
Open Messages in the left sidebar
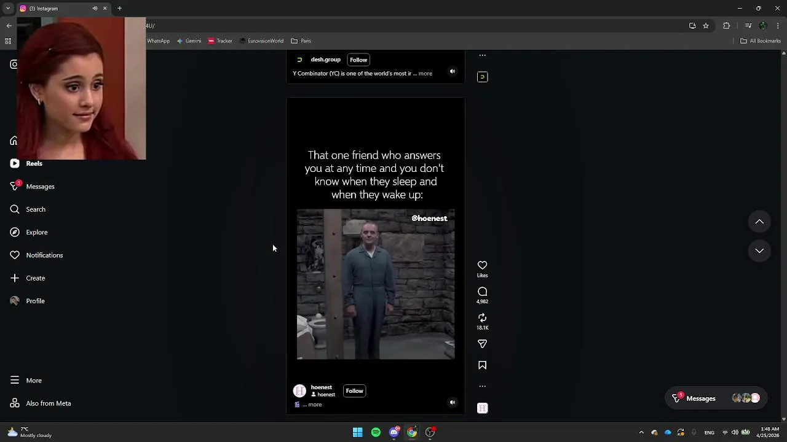pos(32,186)
